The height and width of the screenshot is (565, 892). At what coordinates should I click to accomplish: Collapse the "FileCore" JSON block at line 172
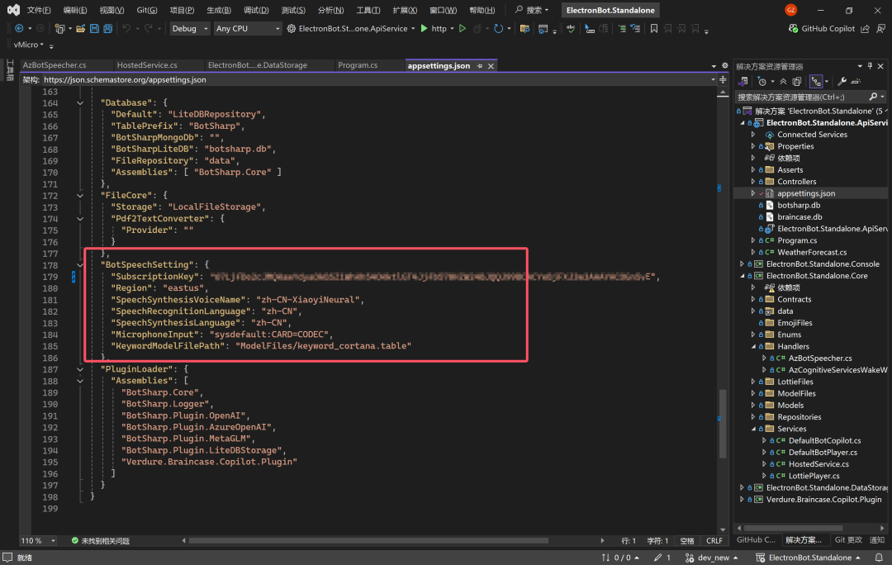click(x=80, y=196)
